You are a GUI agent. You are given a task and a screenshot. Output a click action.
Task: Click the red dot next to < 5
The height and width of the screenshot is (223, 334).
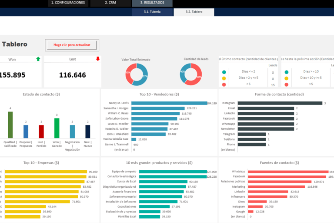287,84
